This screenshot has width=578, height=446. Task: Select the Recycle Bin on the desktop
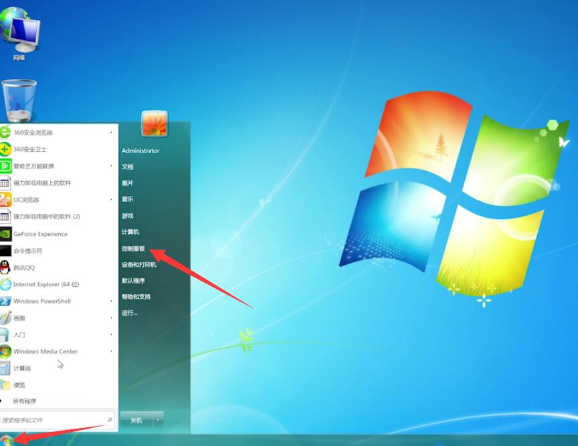click(x=19, y=100)
